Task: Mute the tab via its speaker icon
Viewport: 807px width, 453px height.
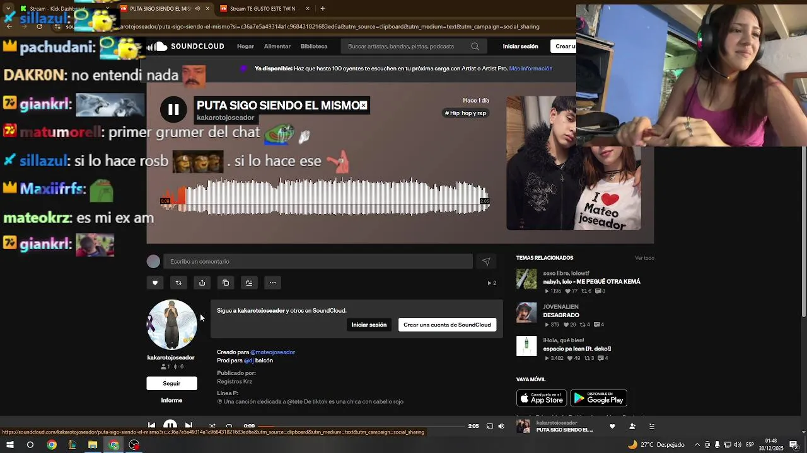Action: (197, 9)
